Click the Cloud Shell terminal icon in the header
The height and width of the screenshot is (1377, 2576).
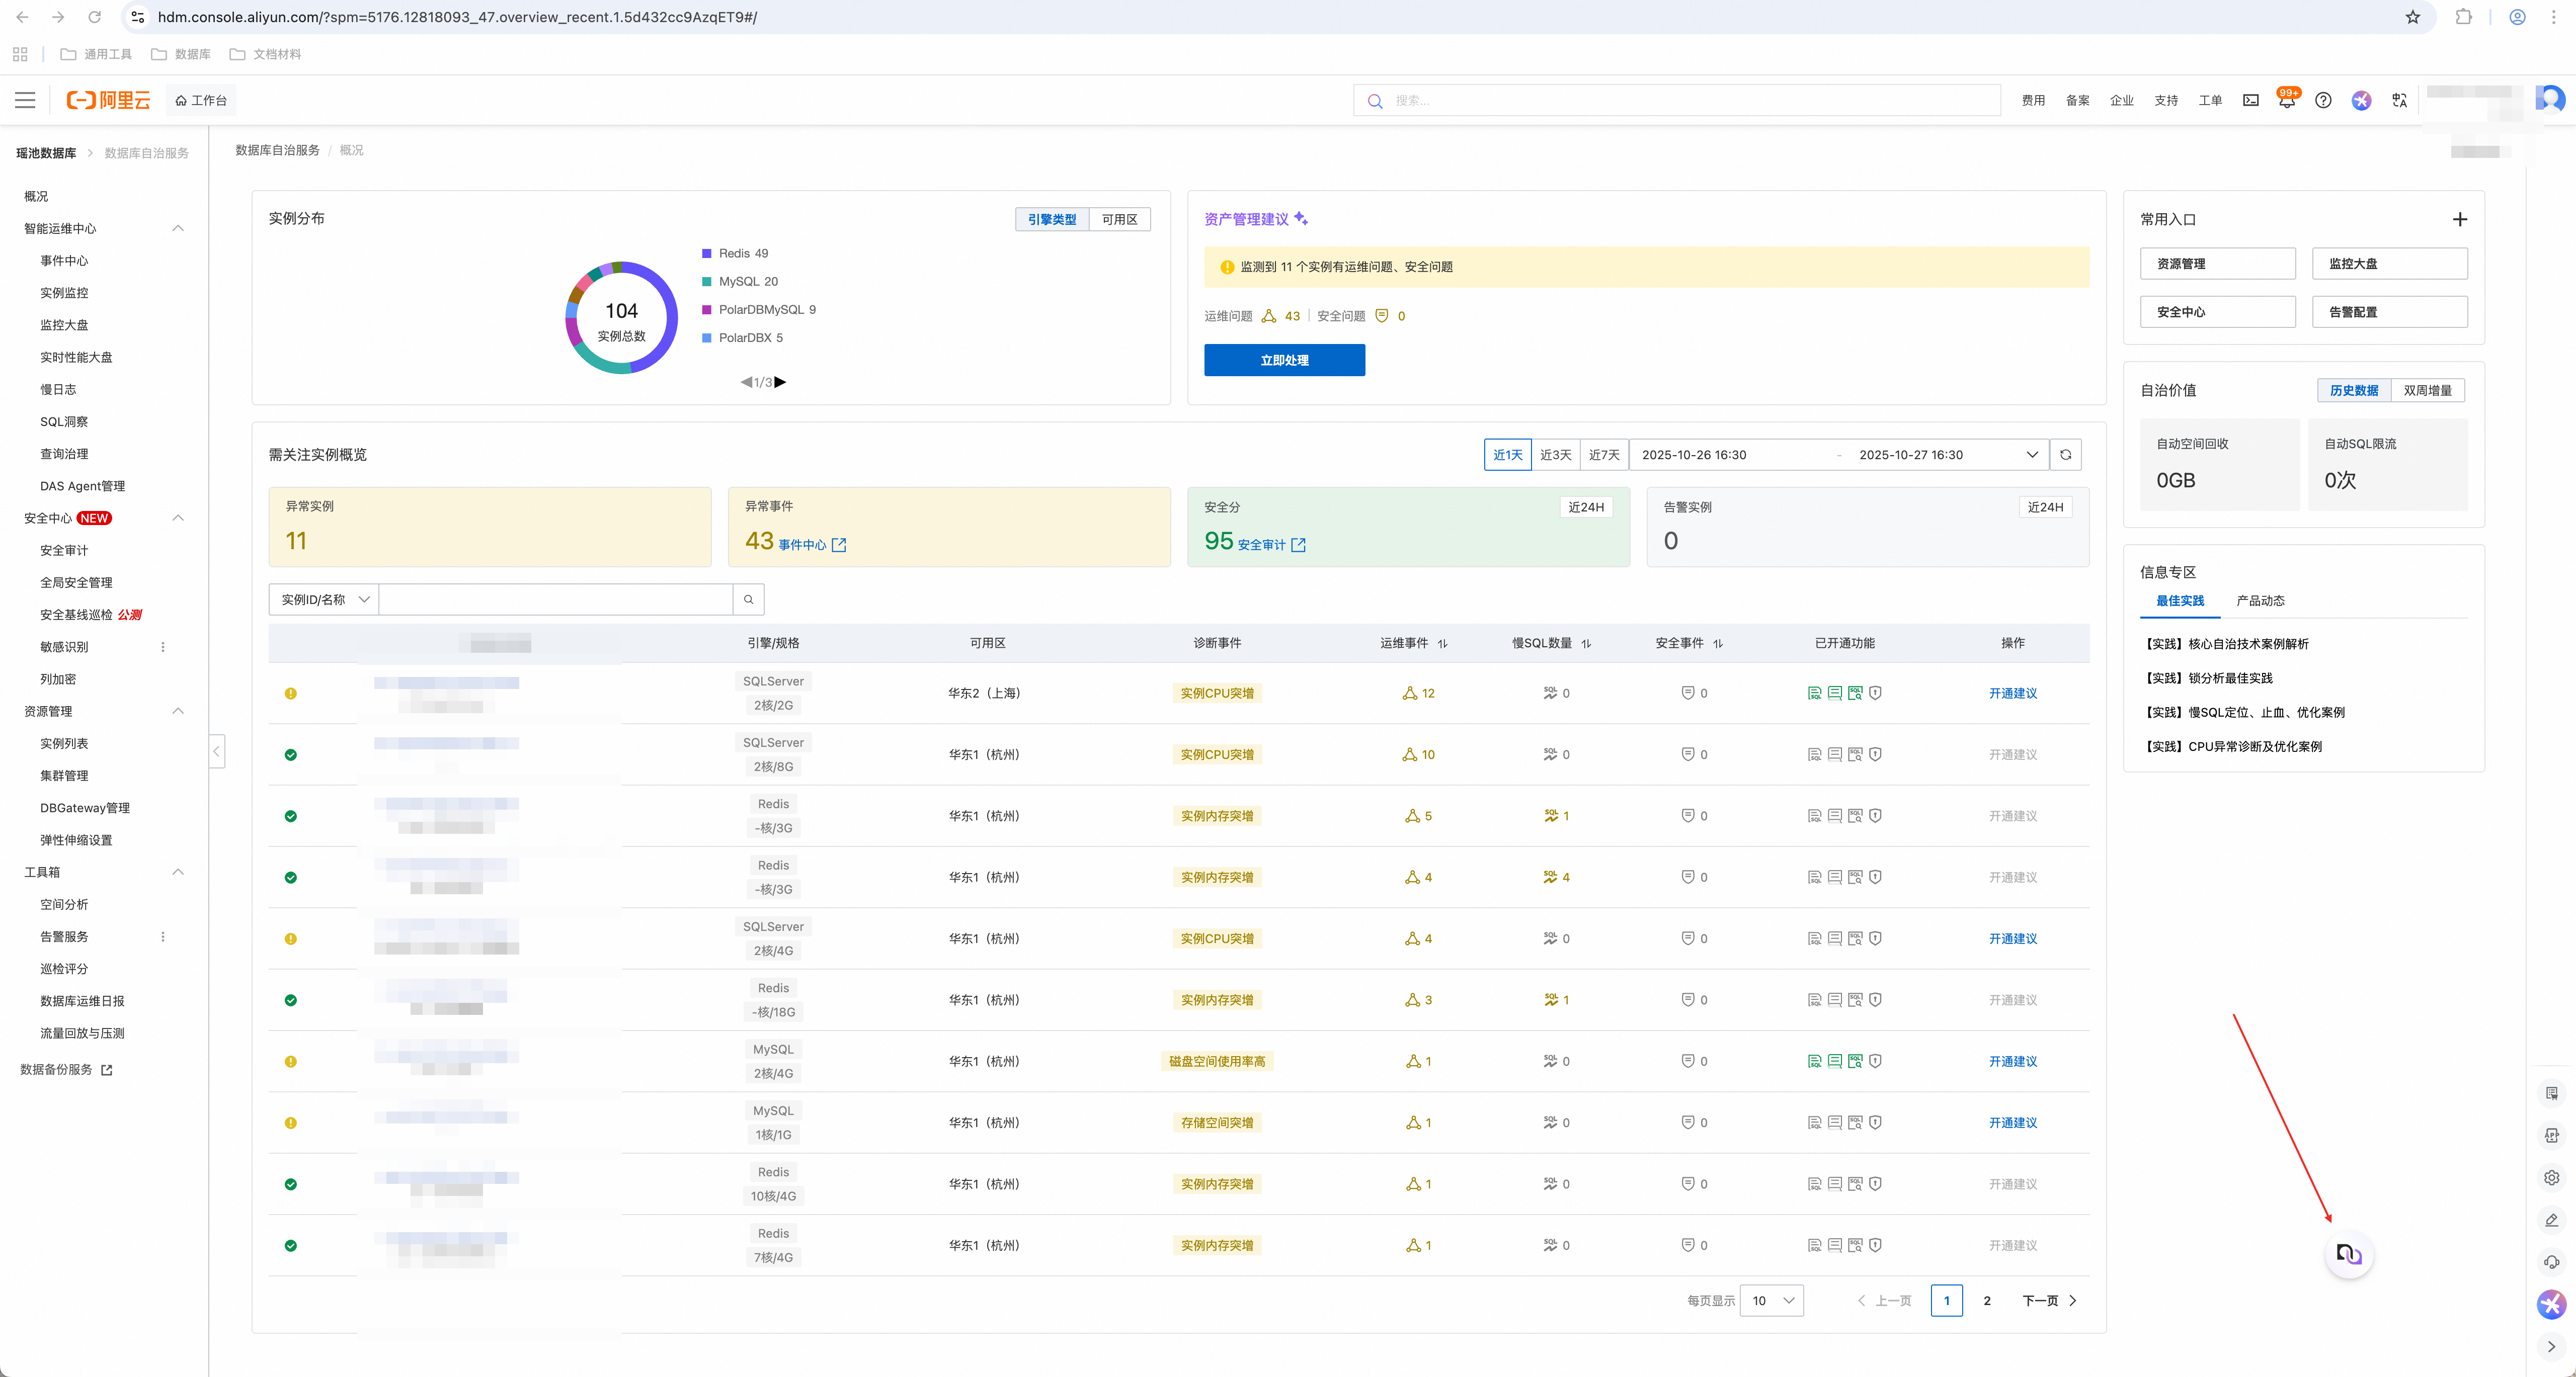point(2250,101)
